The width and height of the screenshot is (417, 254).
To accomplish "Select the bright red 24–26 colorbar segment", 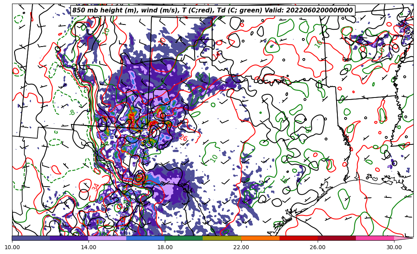I will coord(298,238).
